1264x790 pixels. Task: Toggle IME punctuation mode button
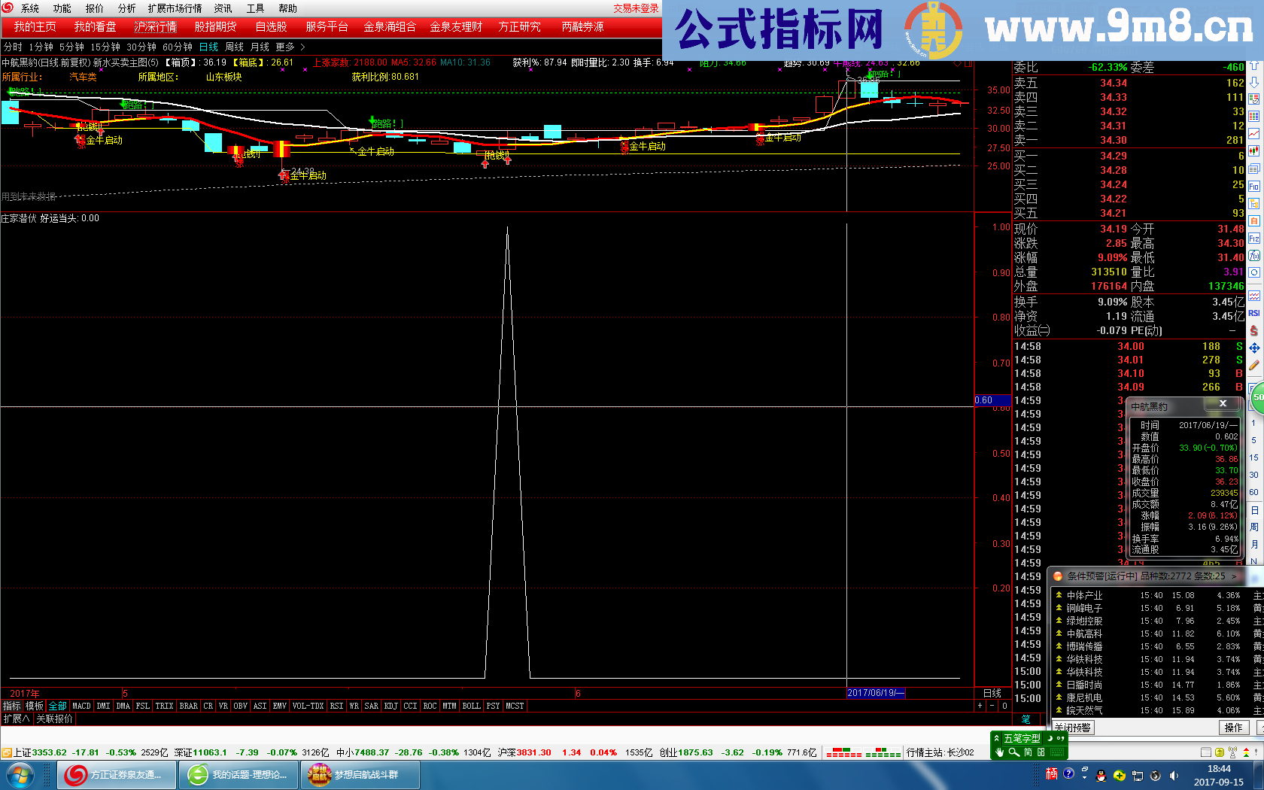click(x=1061, y=738)
